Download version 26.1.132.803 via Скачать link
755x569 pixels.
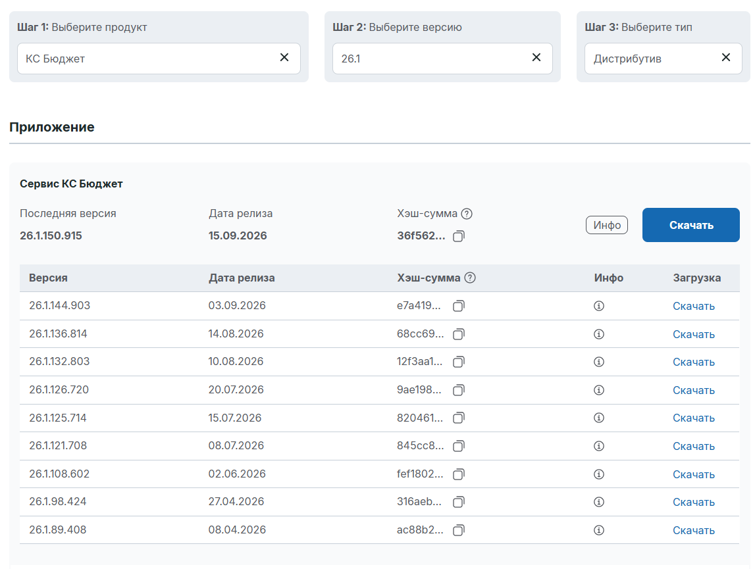pyautogui.click(x=693, y=362)
